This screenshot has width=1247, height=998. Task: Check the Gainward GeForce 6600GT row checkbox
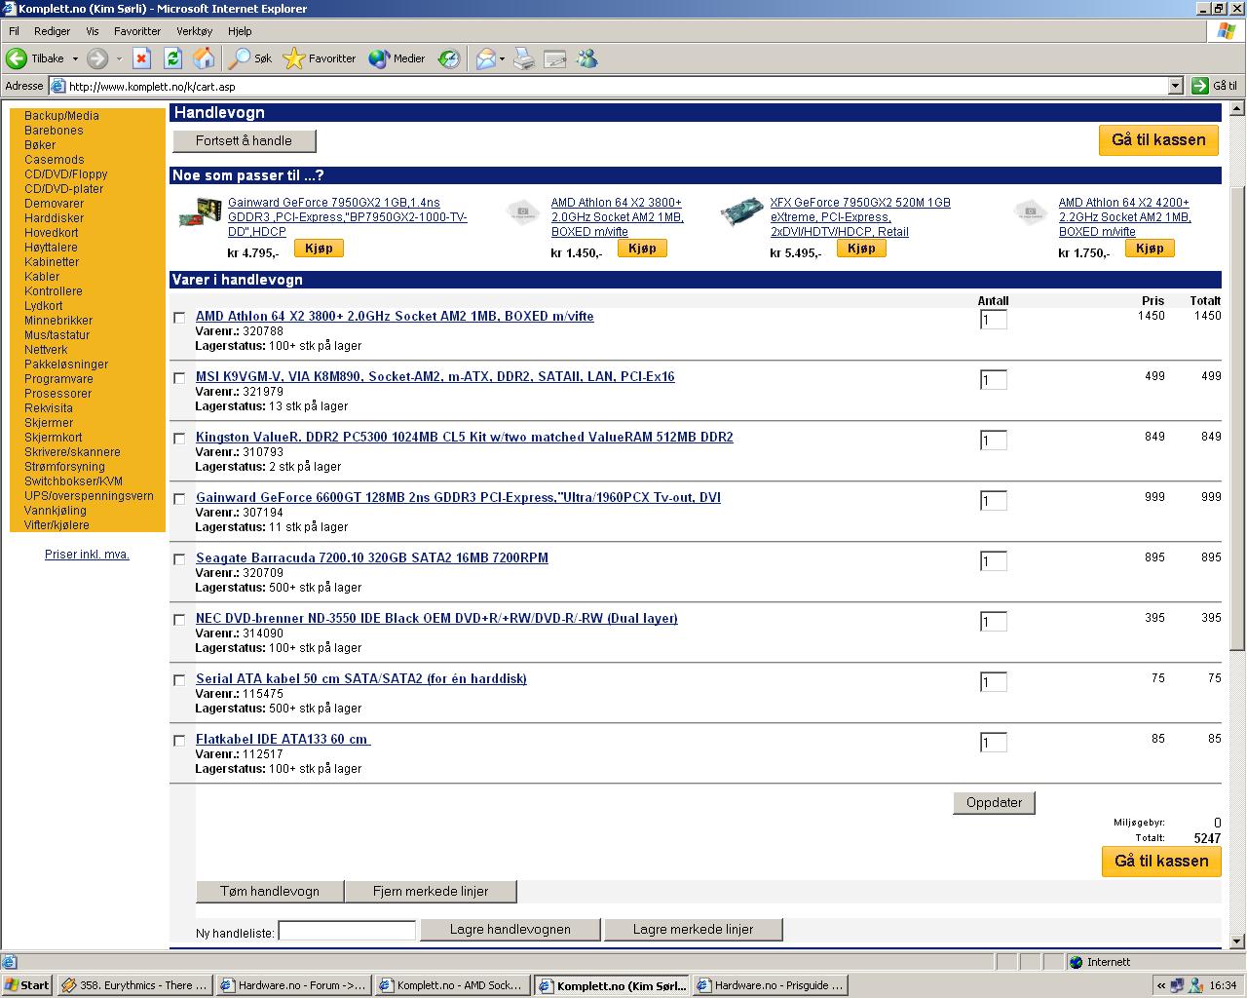[x=179, y=499]
